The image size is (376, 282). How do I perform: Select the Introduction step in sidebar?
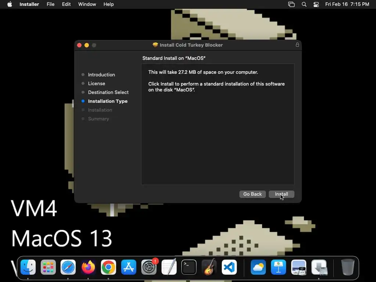(x=101, y=75)
